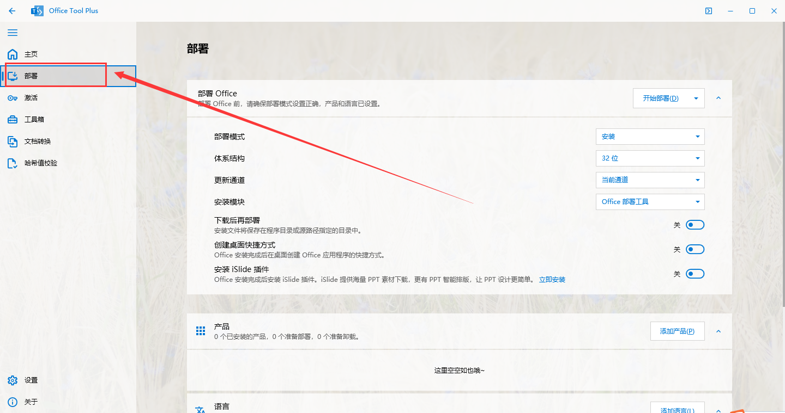Click the 关于 about icon
The image size is (785, 413).
coord(12,402)
